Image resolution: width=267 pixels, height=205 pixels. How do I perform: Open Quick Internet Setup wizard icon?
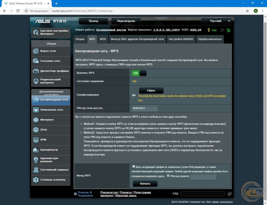point(36,32)
